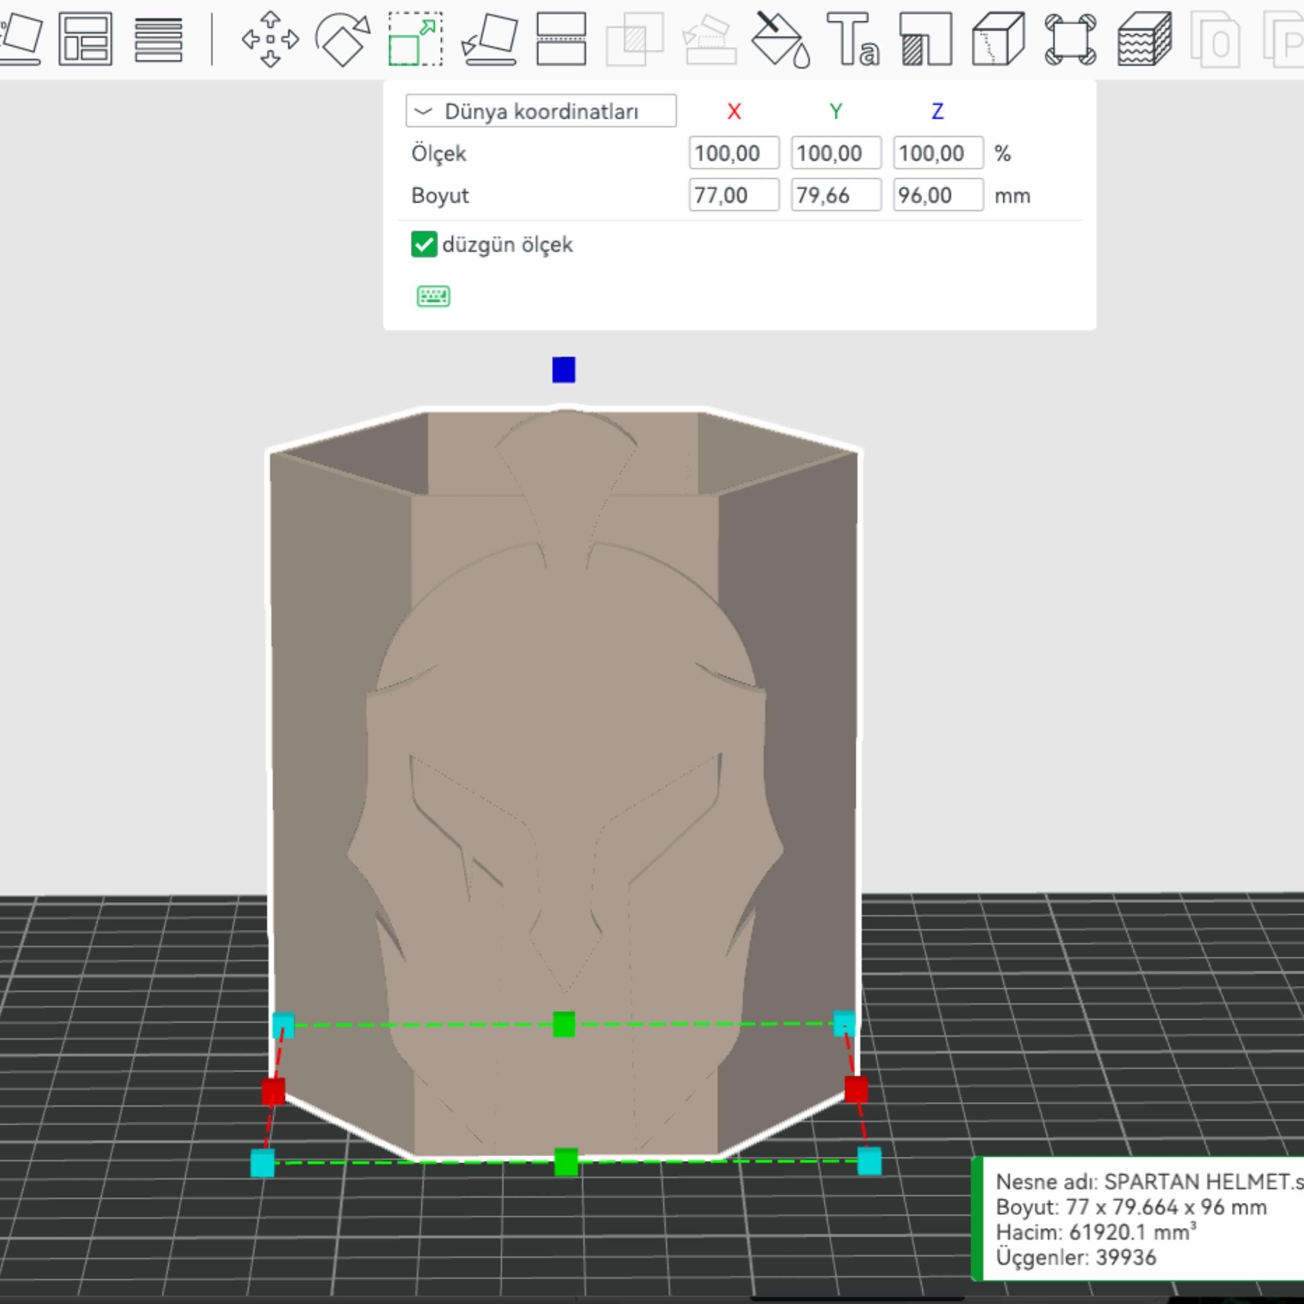Open the Dünya koordinatları dropdown
1304x1304 pixels.
[541, 111]
